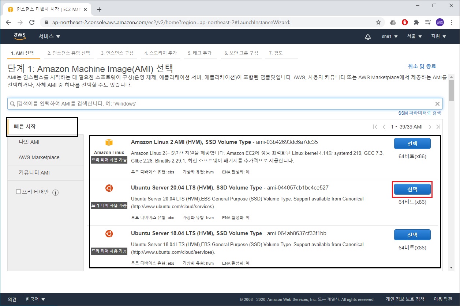Click the AWS logo home icon
This screenshot has width=460, height=306.
[x=20, y=36]
